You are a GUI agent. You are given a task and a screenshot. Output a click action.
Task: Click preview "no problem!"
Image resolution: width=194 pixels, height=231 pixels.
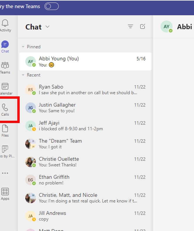[51, 183]
